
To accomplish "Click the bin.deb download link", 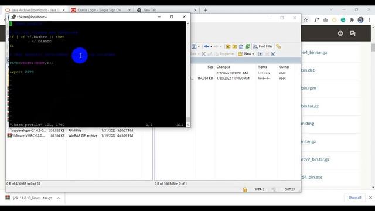I will (x=308, y=70).
